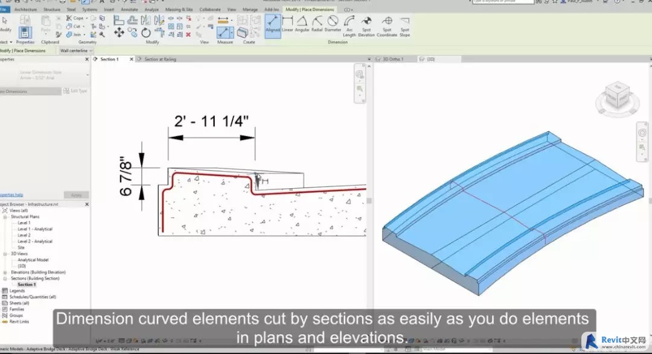Viewport: 652px width, 354px height.
Task: Switch to the Section at Railing view tab
Action: tap(160, 60)
